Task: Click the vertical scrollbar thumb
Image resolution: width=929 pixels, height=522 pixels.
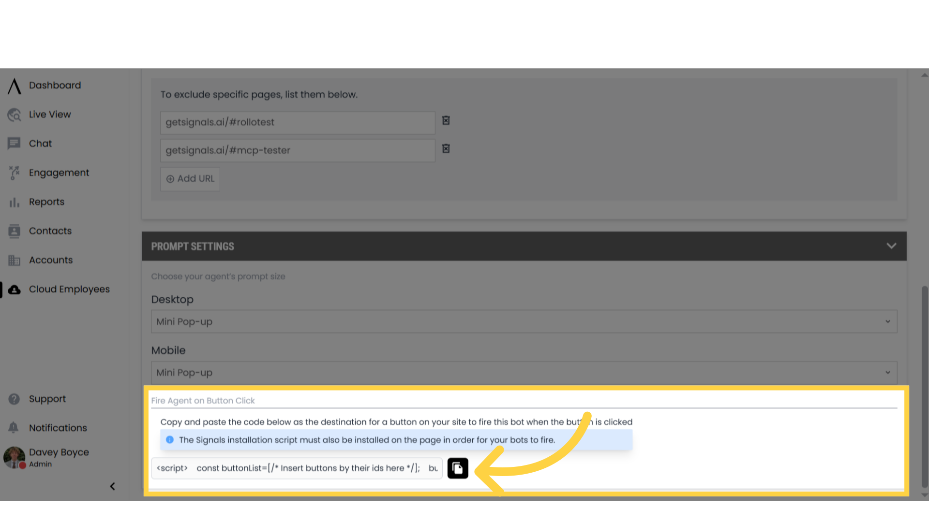Action: 925,387
